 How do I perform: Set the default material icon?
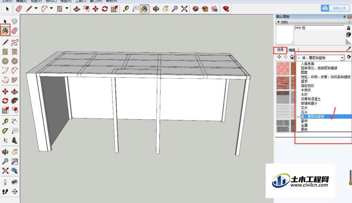point(348,41)
